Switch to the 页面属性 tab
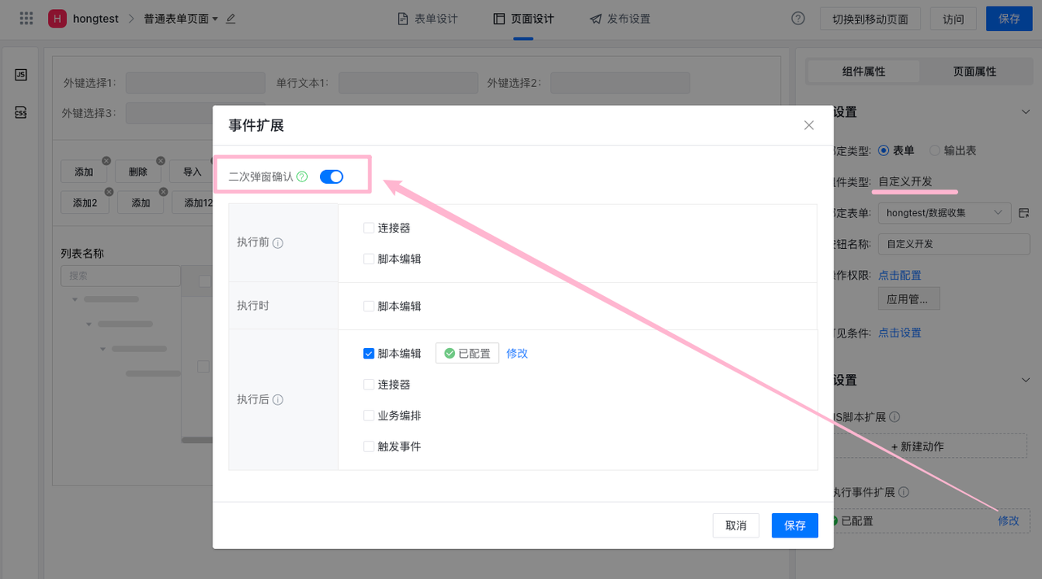The height and width of the screenshot is (579, 1042). pos(974,72)
